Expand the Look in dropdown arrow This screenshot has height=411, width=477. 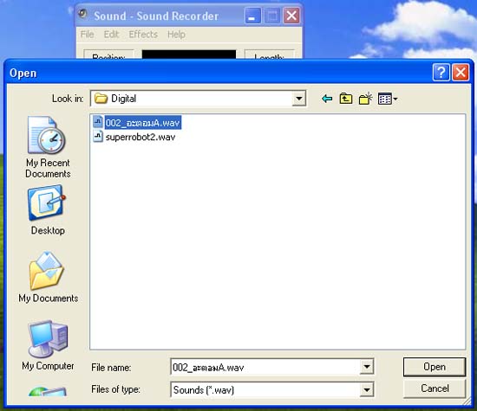298,99
